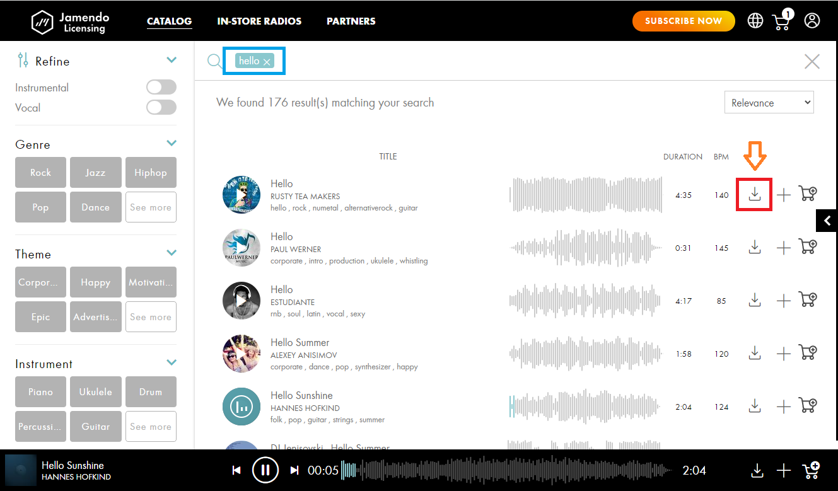838x491 pixels.
Task: Open the language globe menu
Action: coord(755,21)
